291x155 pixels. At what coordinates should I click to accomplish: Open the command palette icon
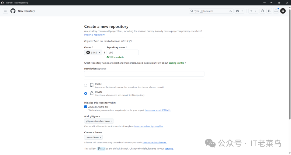pyautogui.click(x=231, y=11)
